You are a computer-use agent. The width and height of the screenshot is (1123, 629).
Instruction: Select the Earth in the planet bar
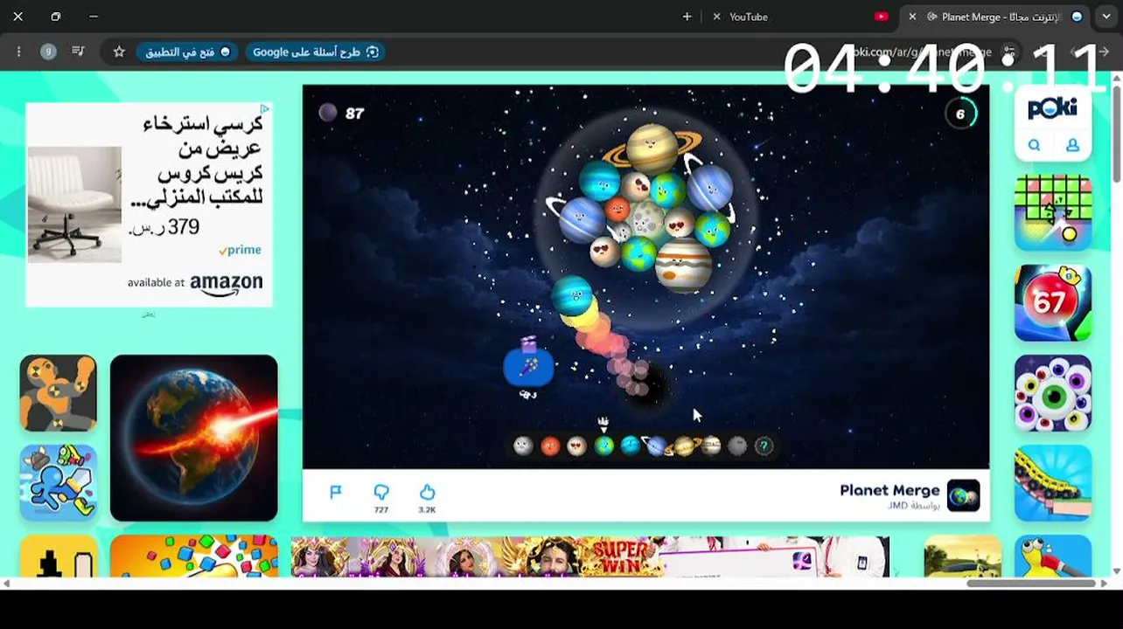click(x=603, y=446)
